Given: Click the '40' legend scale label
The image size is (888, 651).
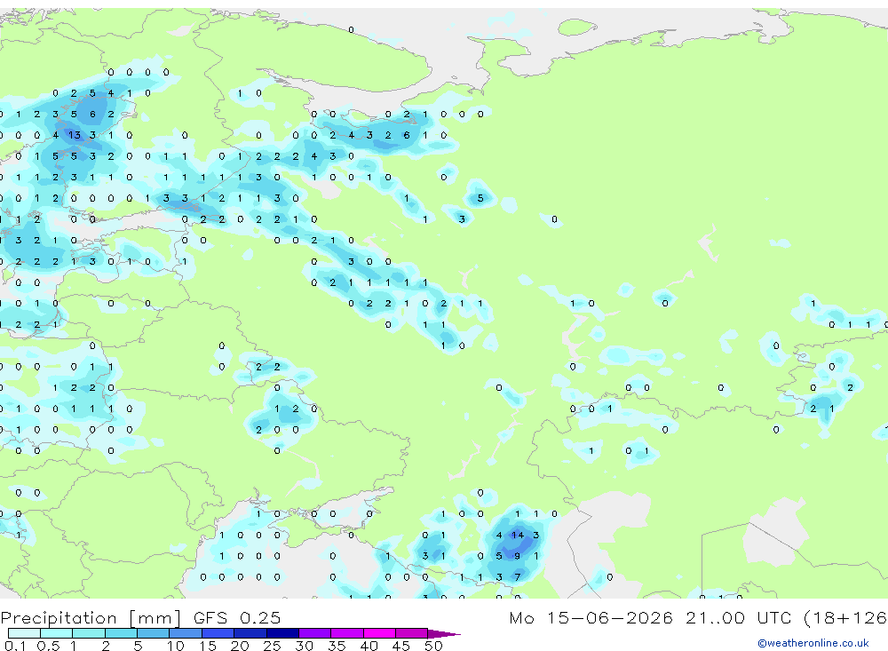Looking at the screenshot, I should click(369, 646).
